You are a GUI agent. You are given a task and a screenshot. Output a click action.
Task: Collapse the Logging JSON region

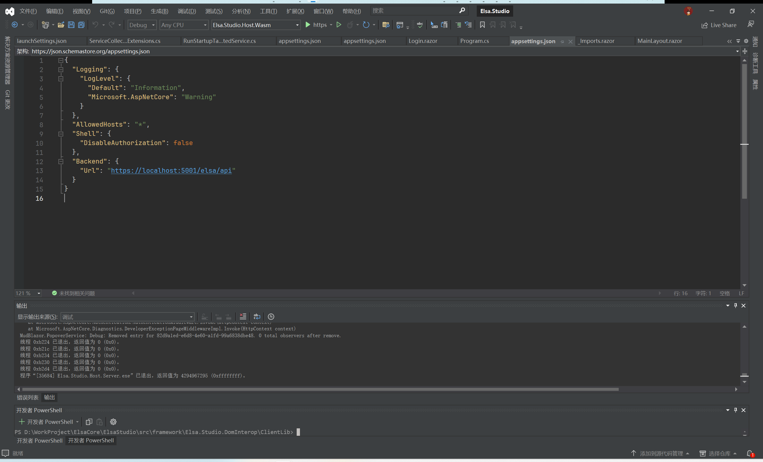click(61, 70)
